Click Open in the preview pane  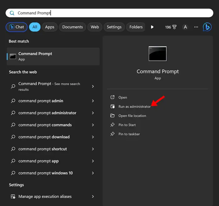(123, 97)
